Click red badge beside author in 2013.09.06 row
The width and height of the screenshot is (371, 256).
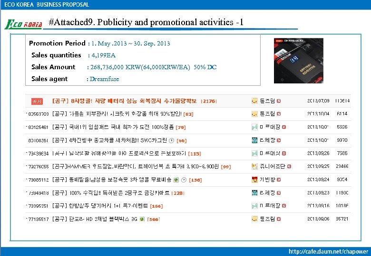279,219
